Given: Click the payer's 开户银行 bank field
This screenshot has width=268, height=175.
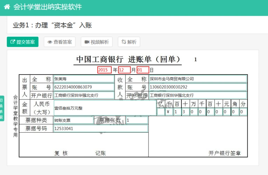Looking at the screenshot, I should [84, 95].
